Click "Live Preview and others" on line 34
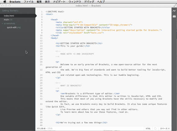The image size is (177, 131). point(75,109)
